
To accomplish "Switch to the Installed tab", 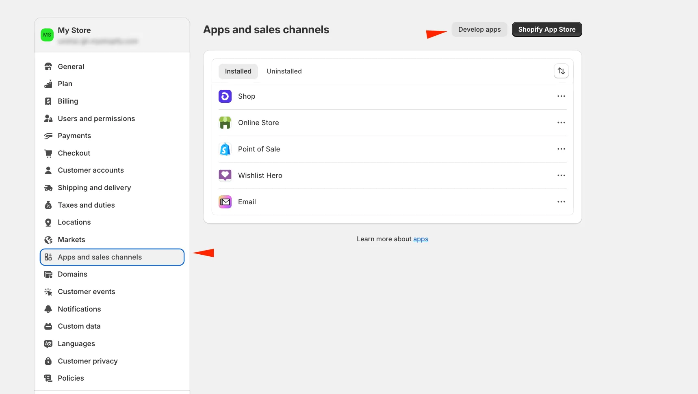I will (x=238, y=71).
